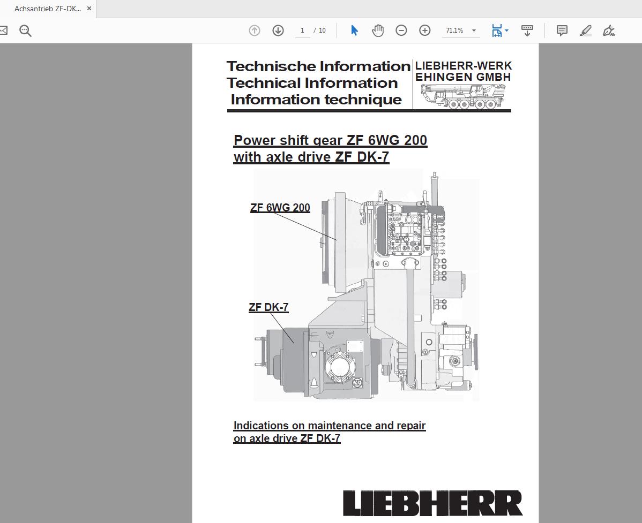Open the zoom level dropdown arrow

tap(474, 31)
